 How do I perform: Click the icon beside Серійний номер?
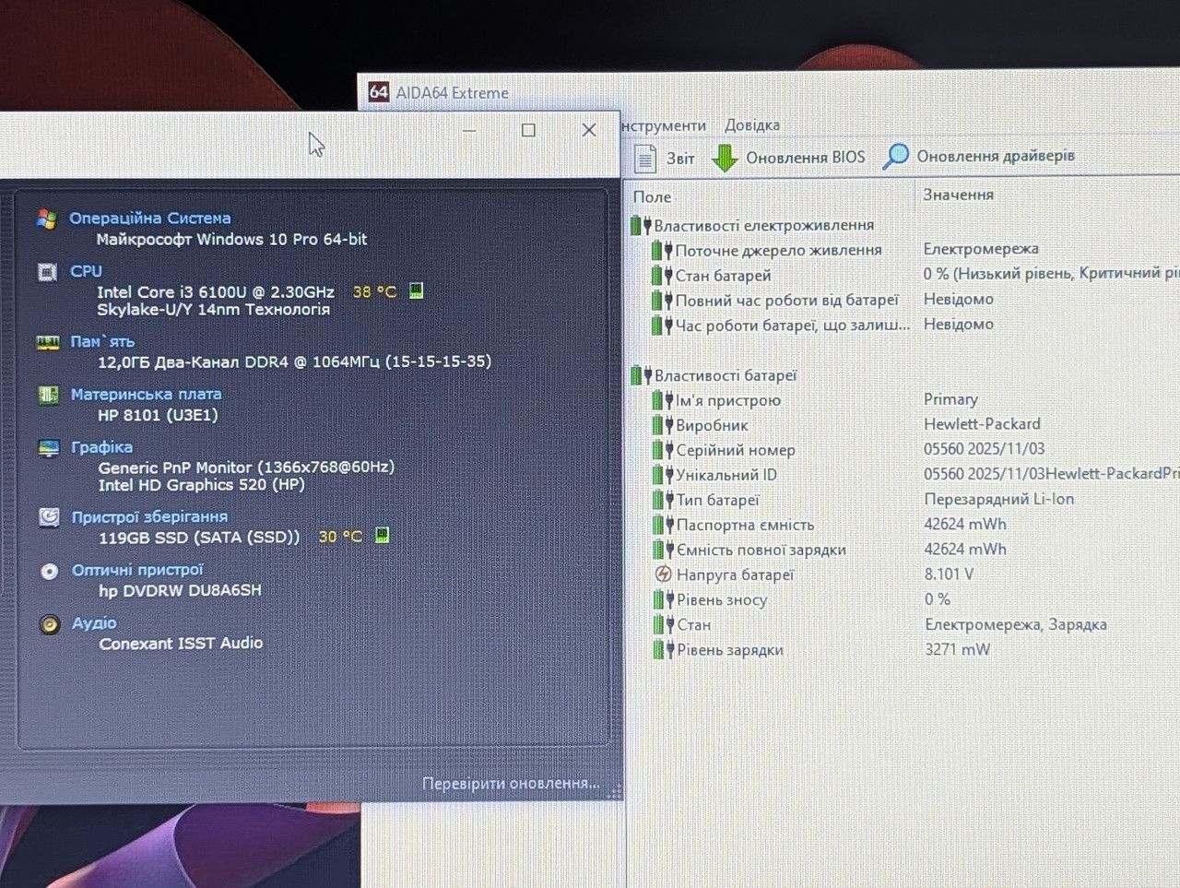click(663, 450)
